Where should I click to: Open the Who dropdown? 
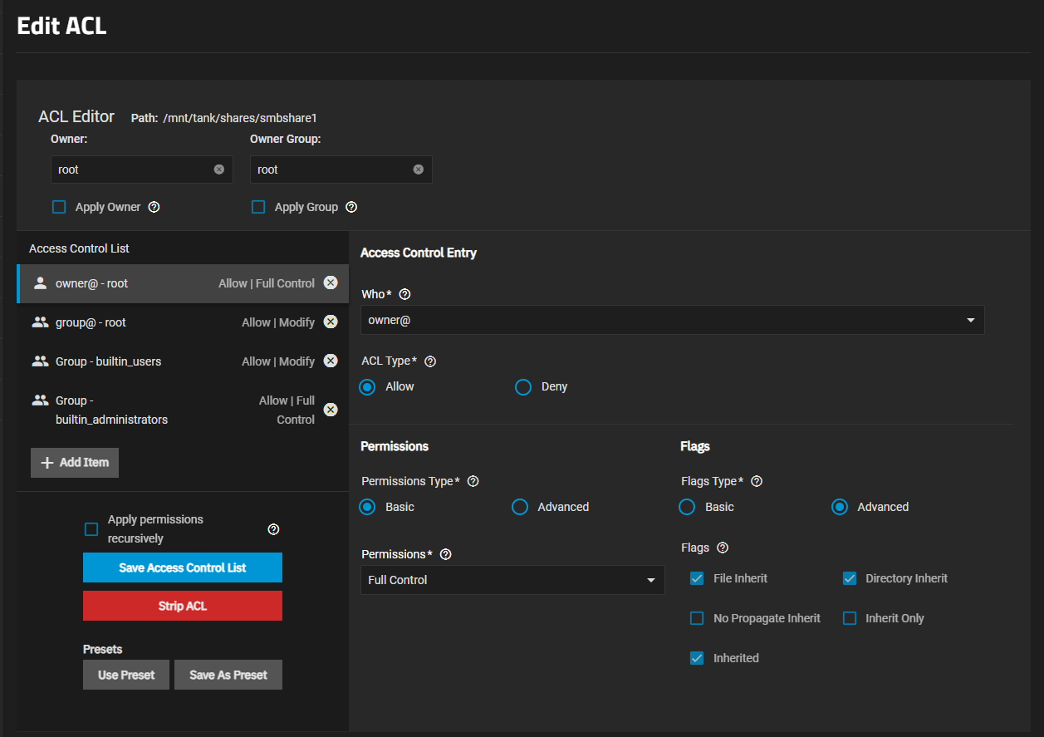pos(672,320)
